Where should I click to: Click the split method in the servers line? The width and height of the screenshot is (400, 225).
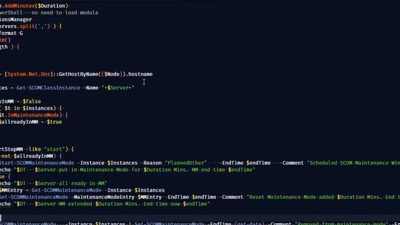pos(27,26)
